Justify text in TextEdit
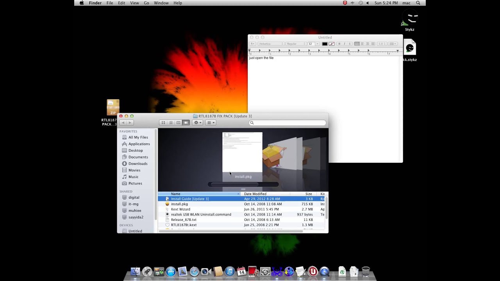The width and height of the screenshot is (500, 281). point(373,44)
